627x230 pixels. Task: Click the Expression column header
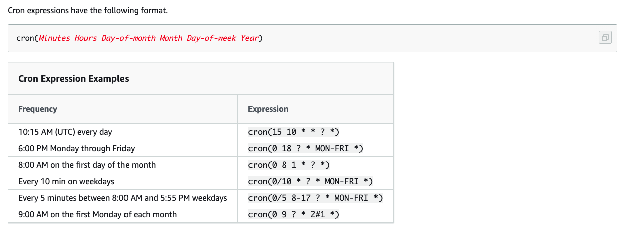tap(268, 109)
